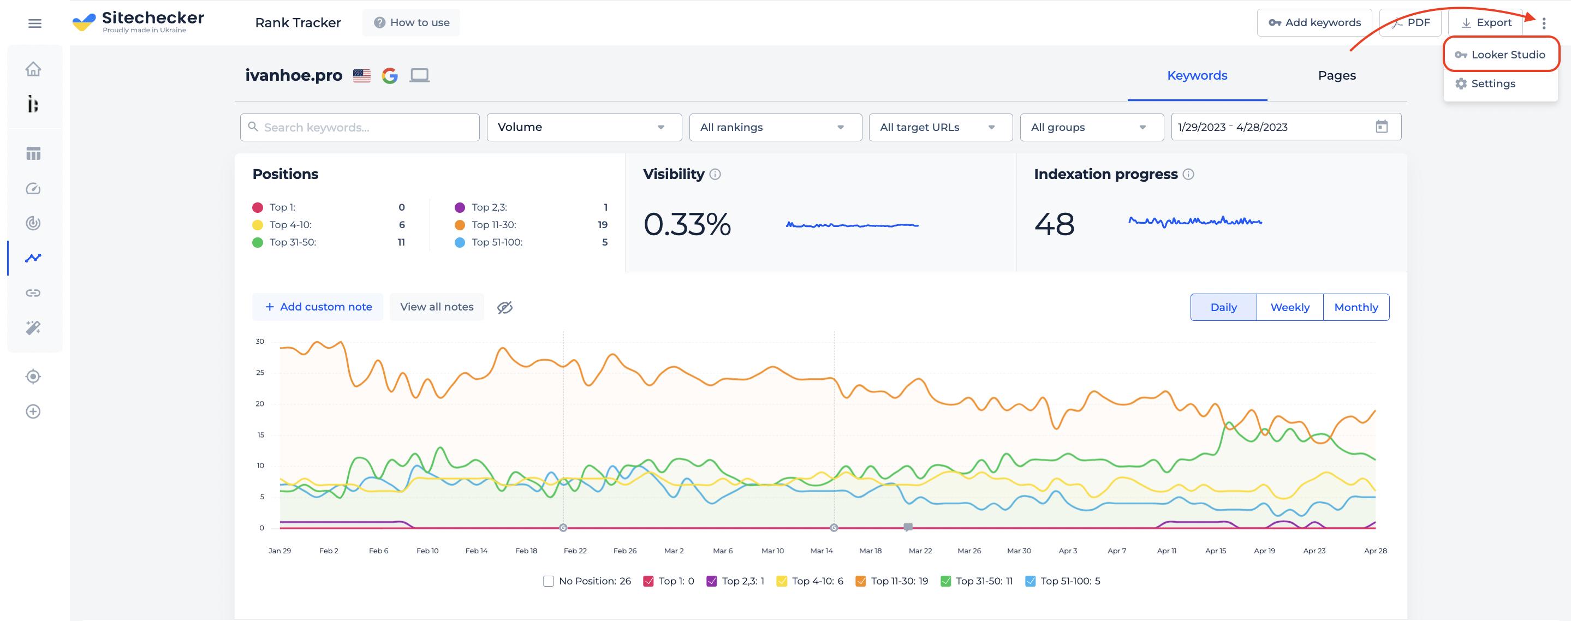Image resolution: width=1571 pixels, height=621 pixels.
Task: Open the hamburger navigation menu
Action: click(x=35, y=23)
